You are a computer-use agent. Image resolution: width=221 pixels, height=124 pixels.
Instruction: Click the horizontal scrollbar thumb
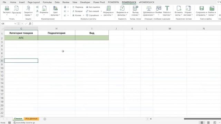click(202, 119)
